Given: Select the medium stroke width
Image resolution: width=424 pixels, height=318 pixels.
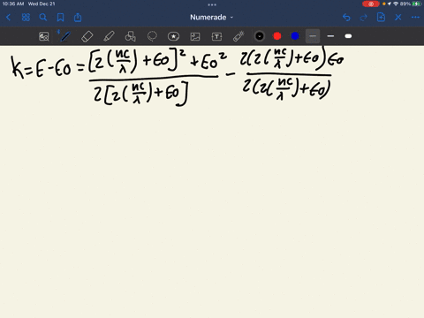Looking at the screenshot, I should tap(330, 36).
